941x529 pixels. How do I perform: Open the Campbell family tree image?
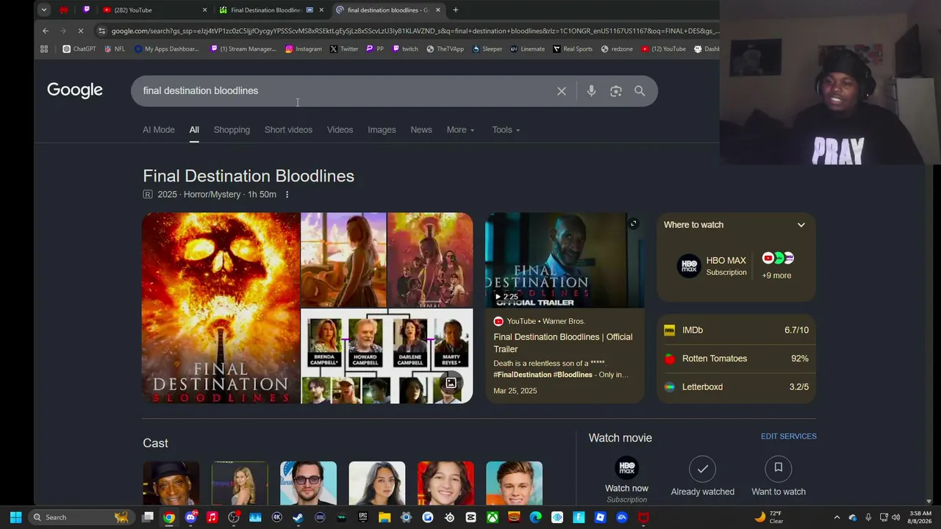(387, 356)
